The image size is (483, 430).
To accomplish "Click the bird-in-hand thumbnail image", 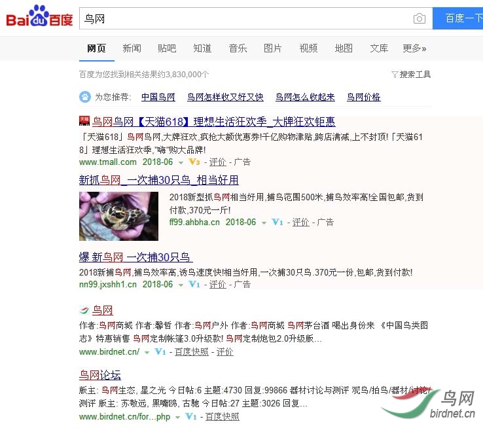I will tap(118, 216).
